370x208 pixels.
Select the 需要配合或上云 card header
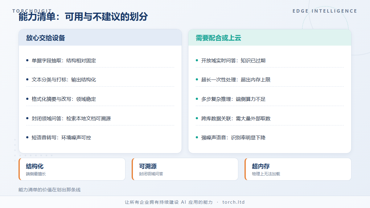click(x=270, y=38)
